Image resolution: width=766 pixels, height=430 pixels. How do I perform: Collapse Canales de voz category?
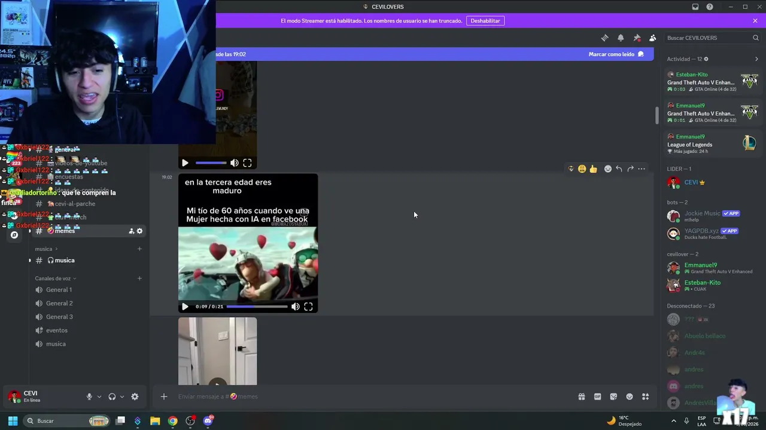coord(56,278)
